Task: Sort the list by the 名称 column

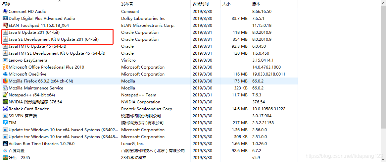Action: pyautogui.click(x=6, y=4)
